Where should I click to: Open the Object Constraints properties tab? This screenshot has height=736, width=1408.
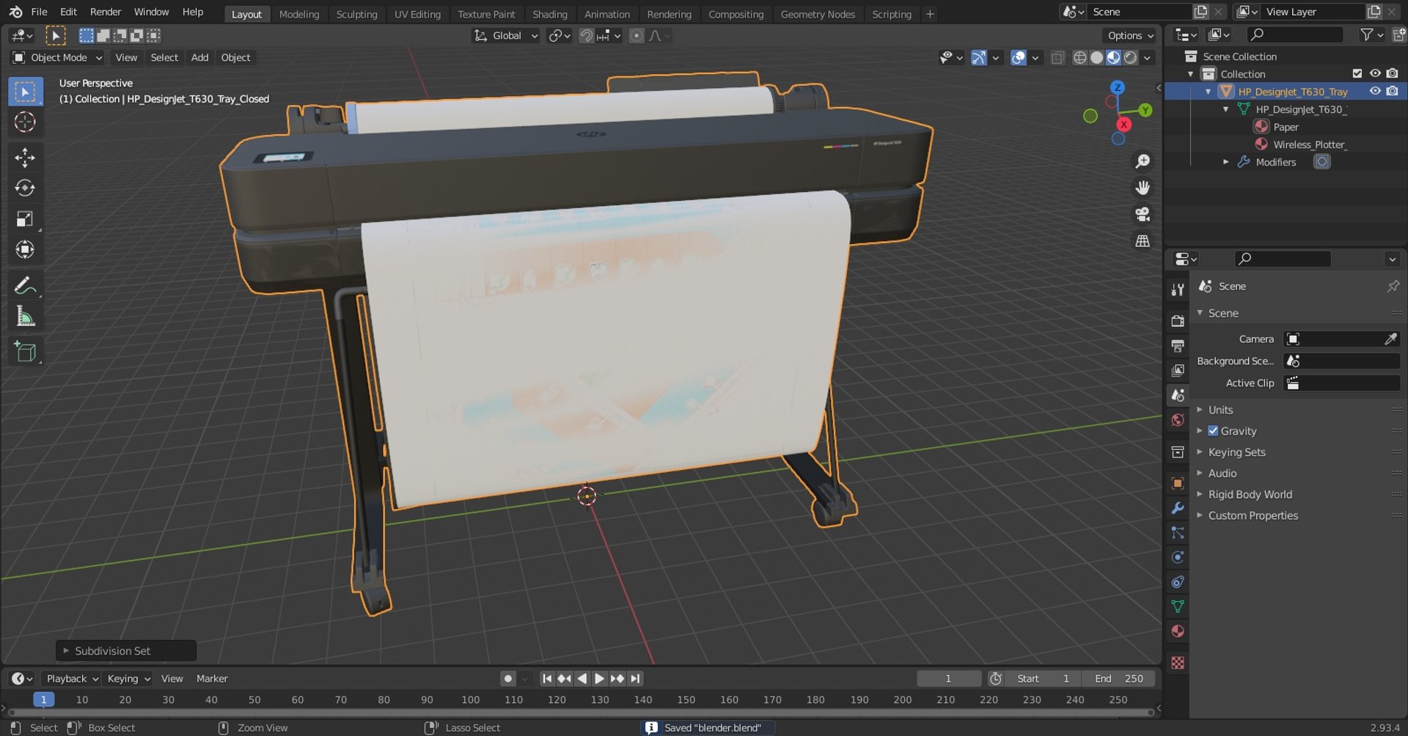(x=1178, y=582)
